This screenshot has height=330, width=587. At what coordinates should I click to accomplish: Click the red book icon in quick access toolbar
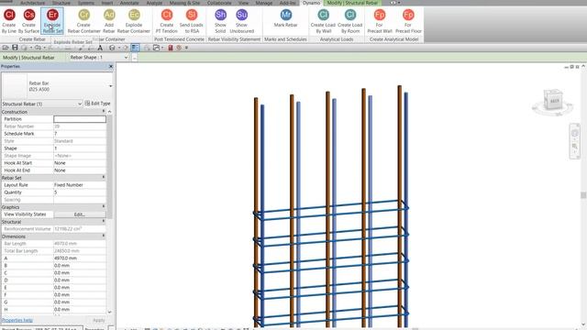click(171, 48)
